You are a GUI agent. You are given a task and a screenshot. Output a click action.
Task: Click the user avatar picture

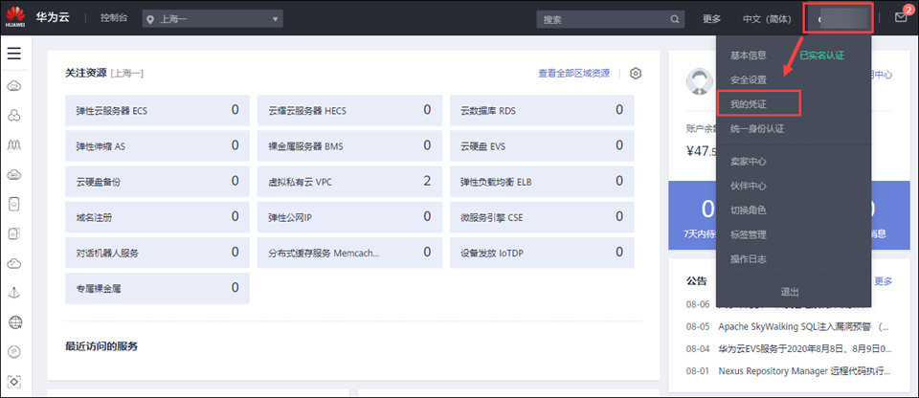pos(700,82)
